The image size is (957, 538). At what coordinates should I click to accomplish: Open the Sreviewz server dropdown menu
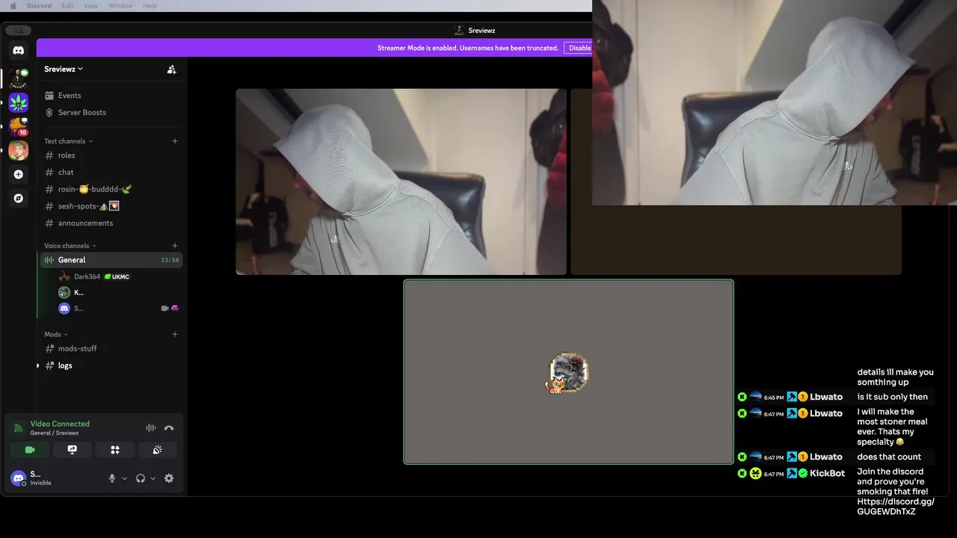tap(64, 69)
